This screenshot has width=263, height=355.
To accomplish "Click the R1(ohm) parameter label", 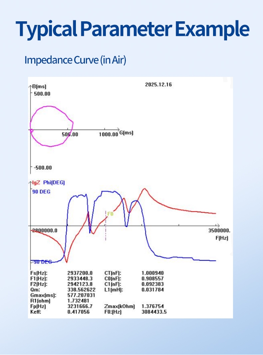I will (40, 301).
